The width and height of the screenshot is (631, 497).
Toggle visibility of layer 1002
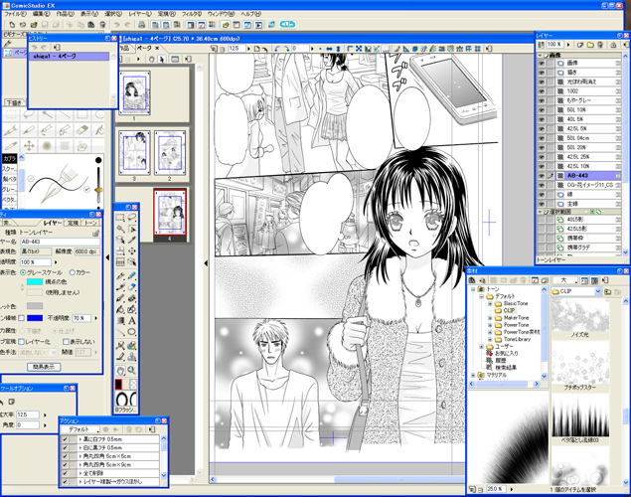click(x=542, y=90)
